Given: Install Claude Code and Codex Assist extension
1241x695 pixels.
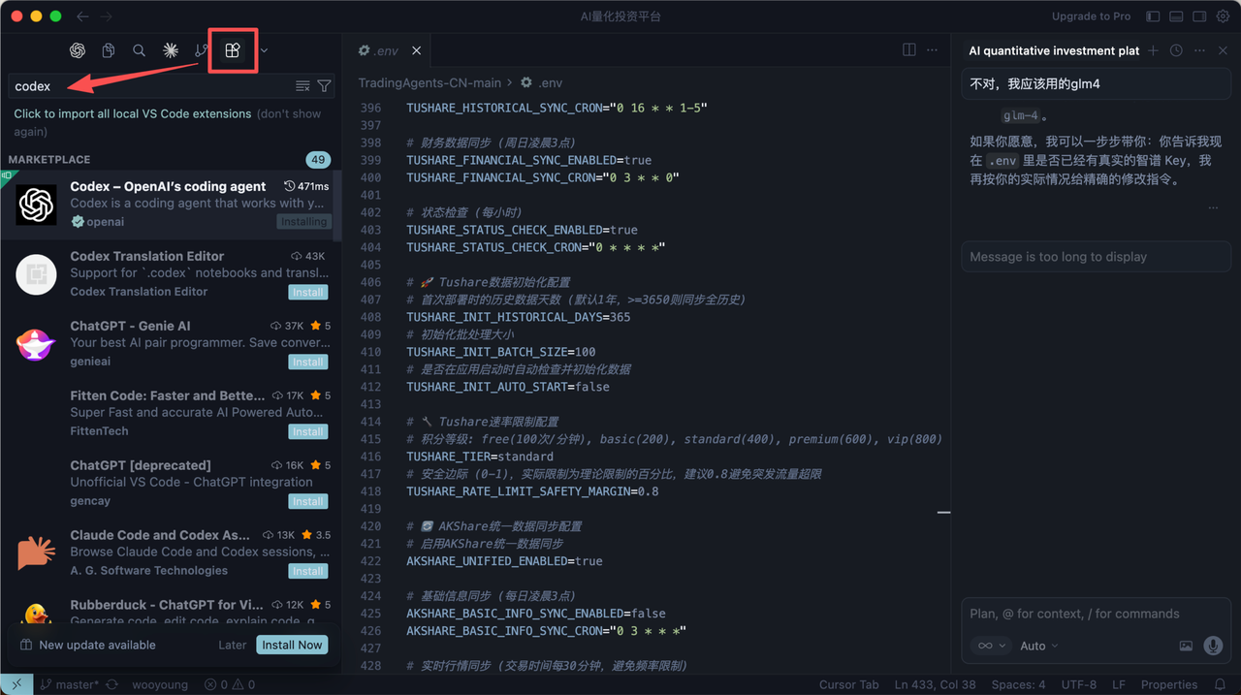Looking at the screenshot, I should pos(308,571).
